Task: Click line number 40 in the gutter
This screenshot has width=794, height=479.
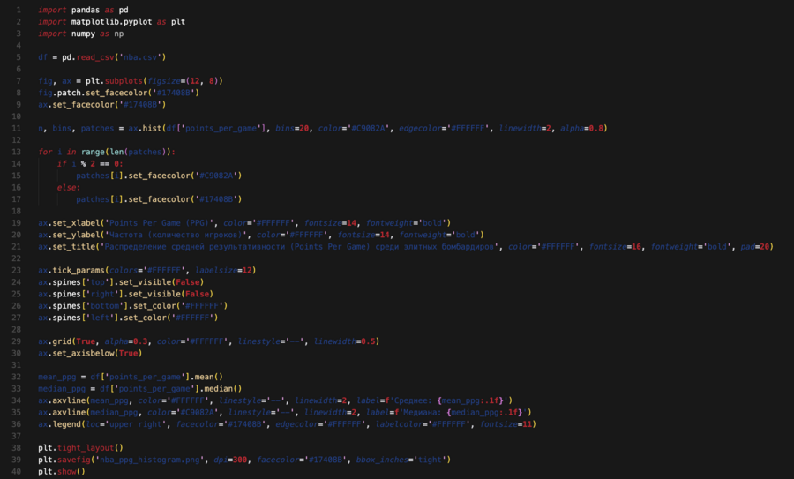Action: [x=17, y=471]
